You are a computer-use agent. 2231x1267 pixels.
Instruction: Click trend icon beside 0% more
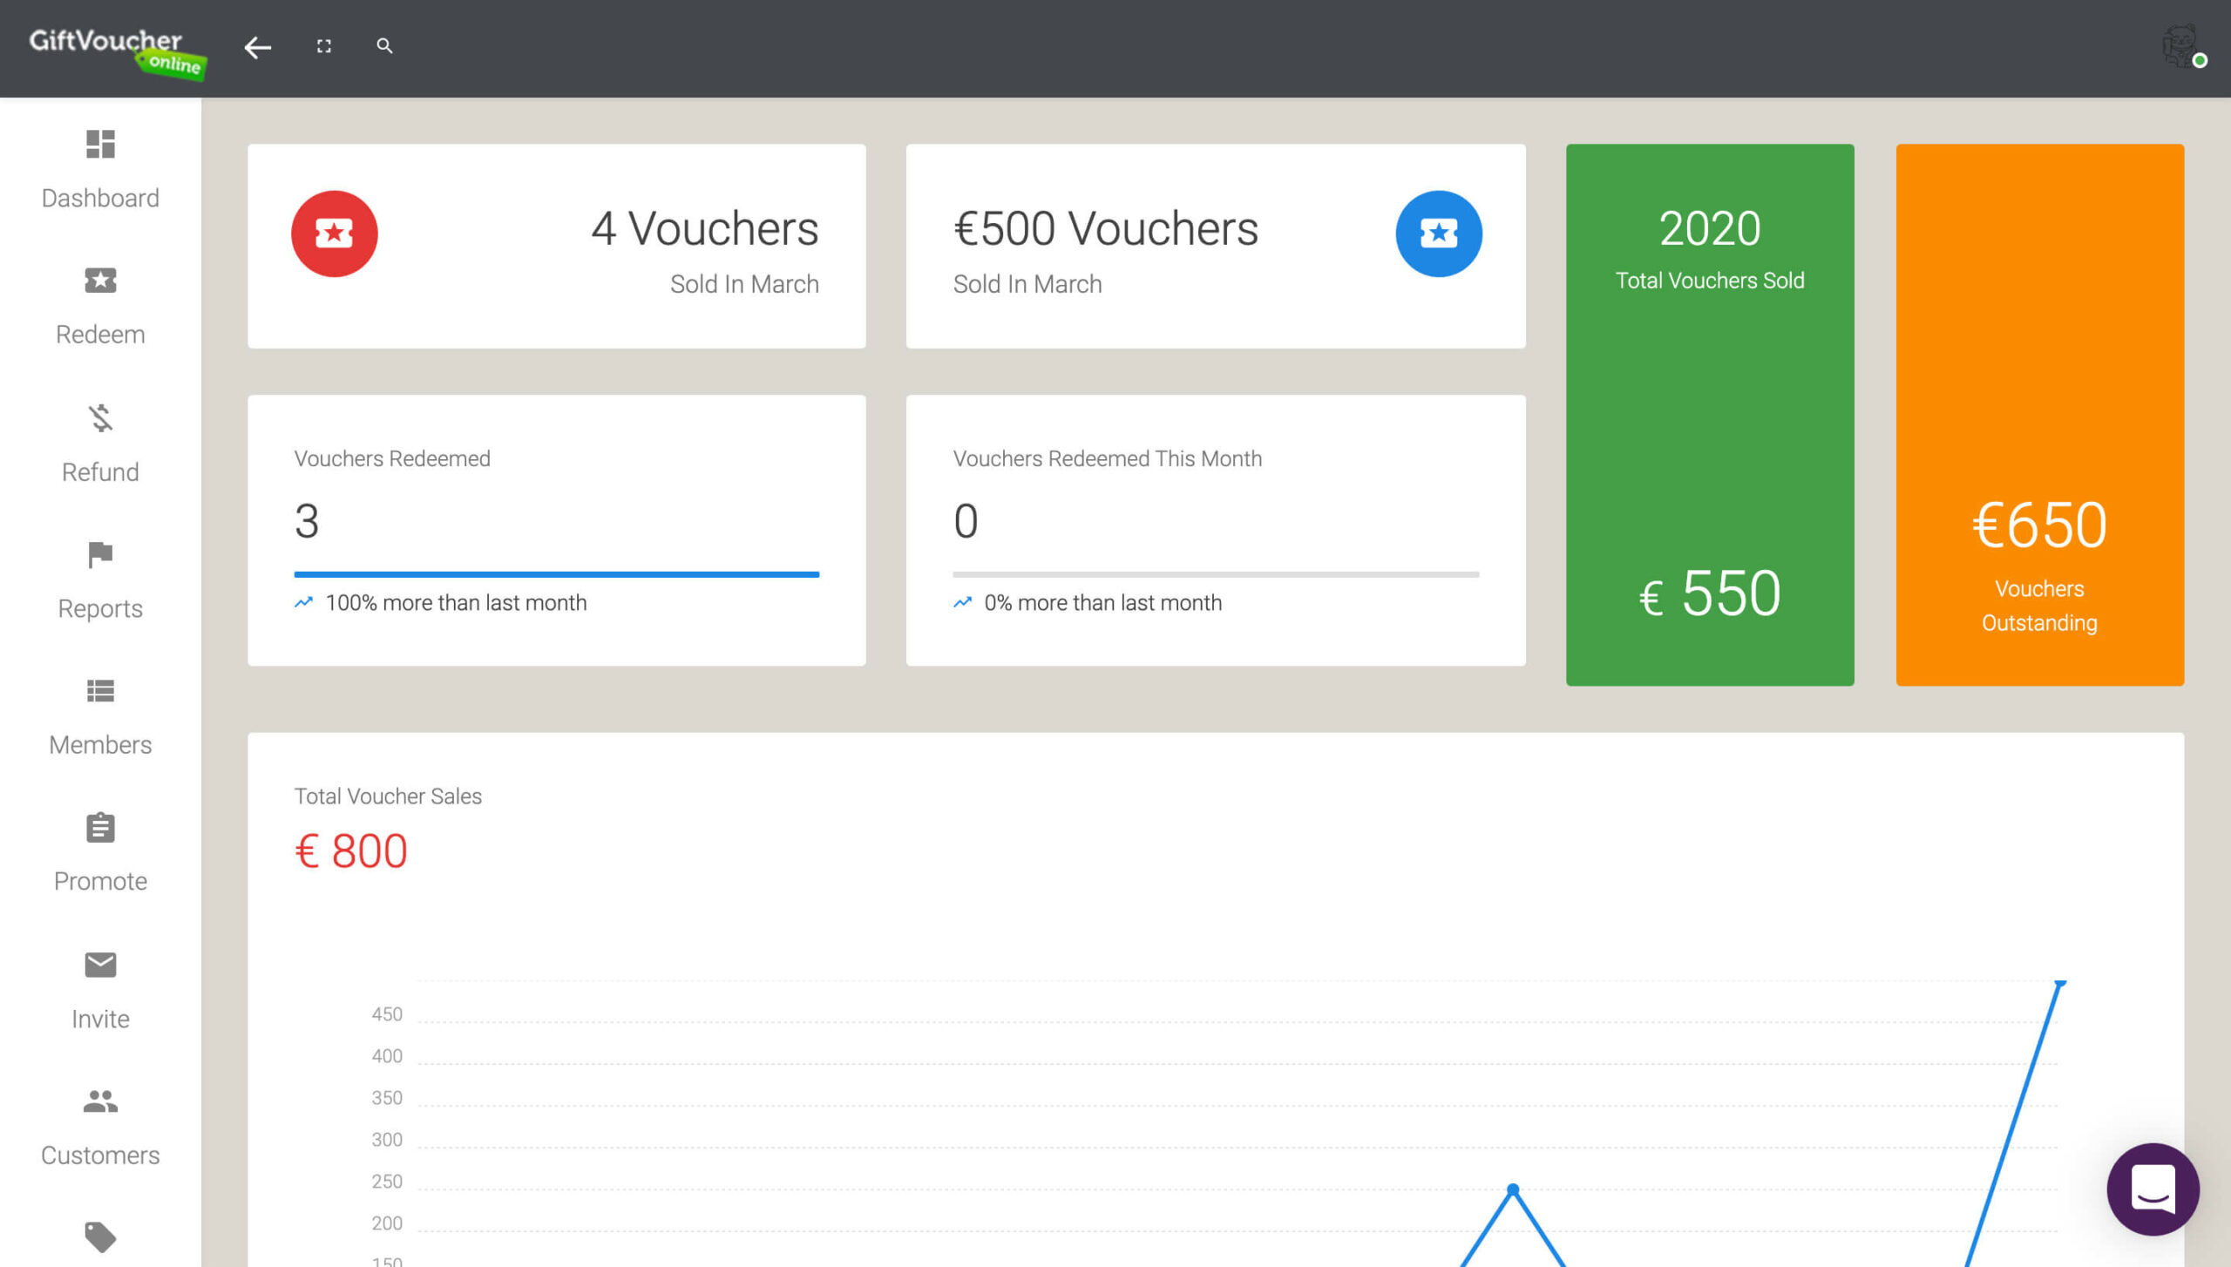tap(962, 602)
